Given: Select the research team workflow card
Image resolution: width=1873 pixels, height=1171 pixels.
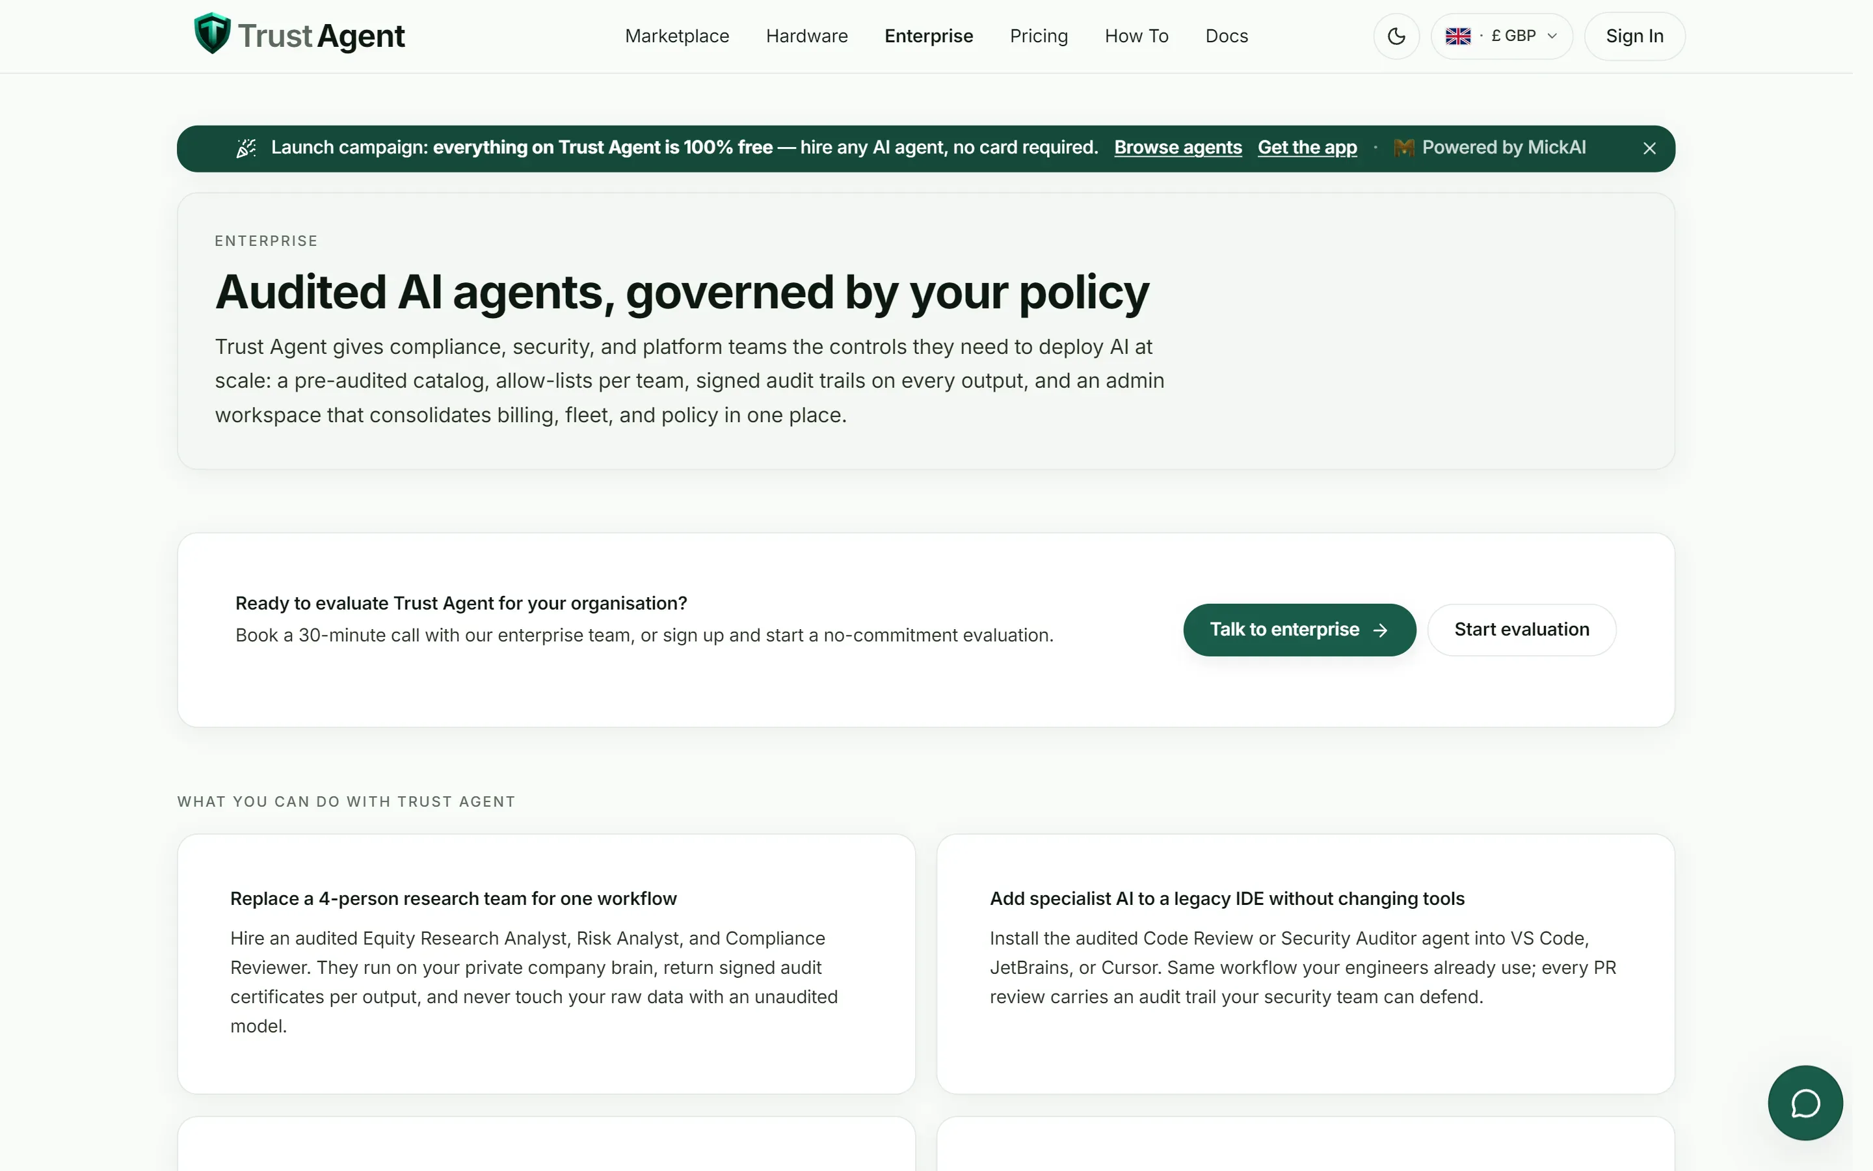Looking at the screenshot, I should (546, 963).
